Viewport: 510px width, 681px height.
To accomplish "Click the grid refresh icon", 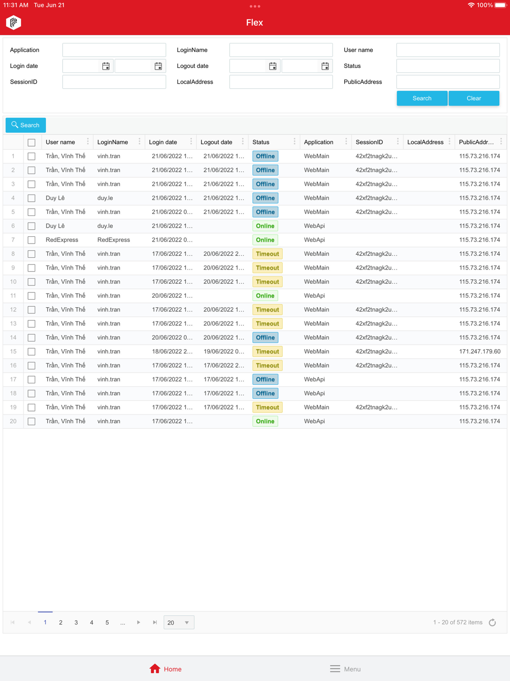I will 492,622.
